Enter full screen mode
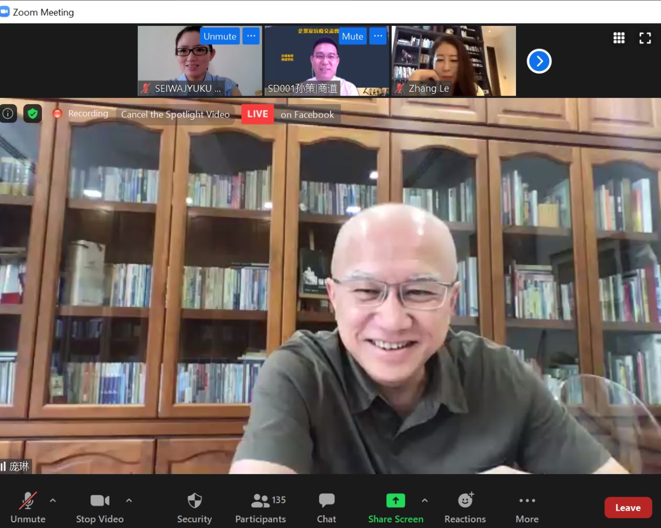 (645, 38)
